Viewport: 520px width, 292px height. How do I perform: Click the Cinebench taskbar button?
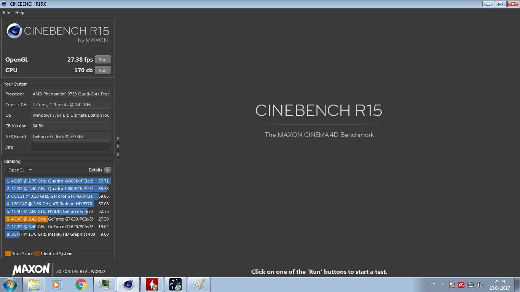tap(128, 284)
